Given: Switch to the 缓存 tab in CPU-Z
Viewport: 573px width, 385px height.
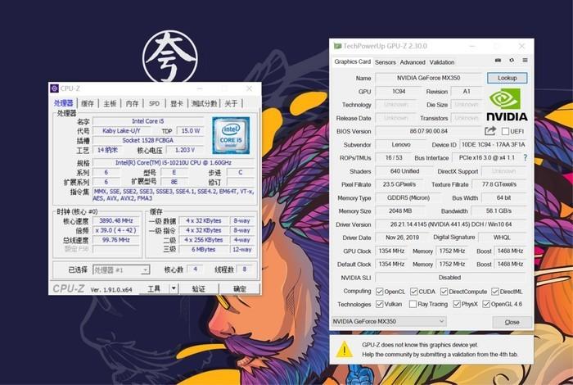Looking at the screenshot, I should 88,103.
